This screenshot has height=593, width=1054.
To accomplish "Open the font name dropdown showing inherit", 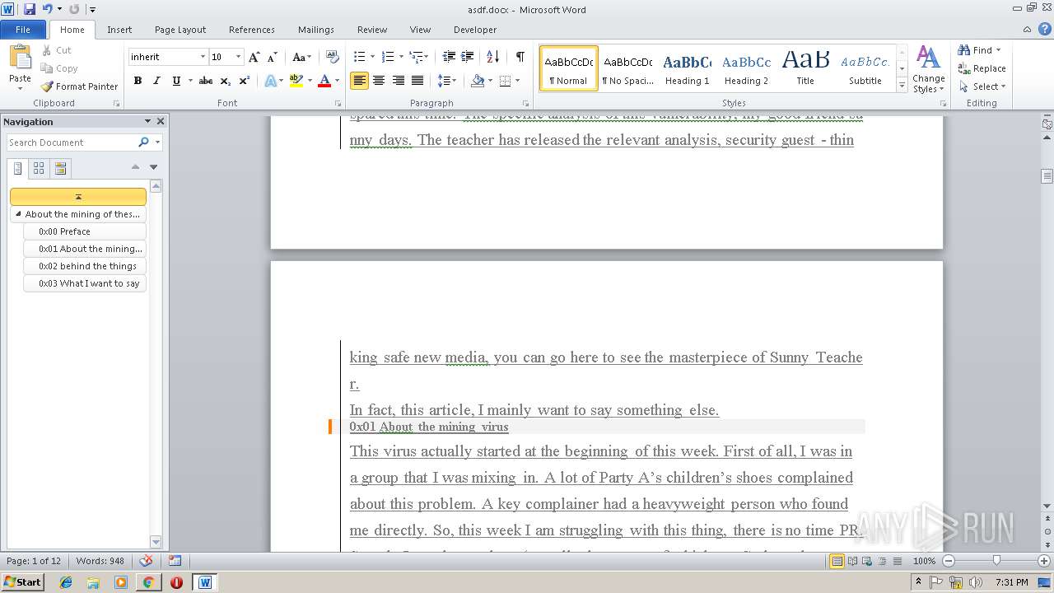I will [x=203, y=57].
